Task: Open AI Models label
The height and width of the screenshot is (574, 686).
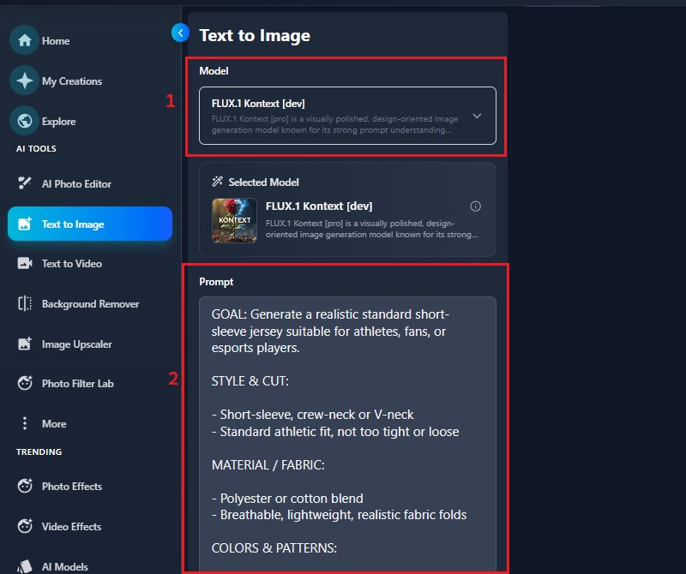Action: 65,567
